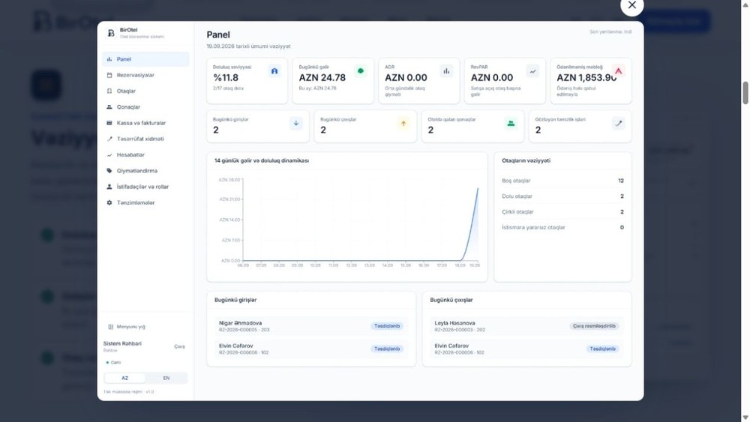Click the Doluluq səviyyəsi bed icon

pyautogui.click(x=274, y=71)
